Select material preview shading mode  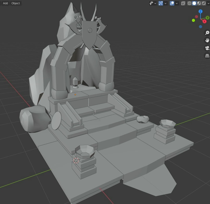click(199, 3)
